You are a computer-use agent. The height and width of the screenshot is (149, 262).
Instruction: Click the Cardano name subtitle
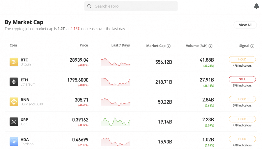coord(27,144)
